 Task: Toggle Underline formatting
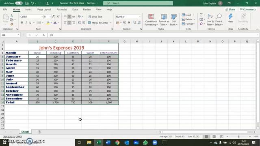pos(30,23)
